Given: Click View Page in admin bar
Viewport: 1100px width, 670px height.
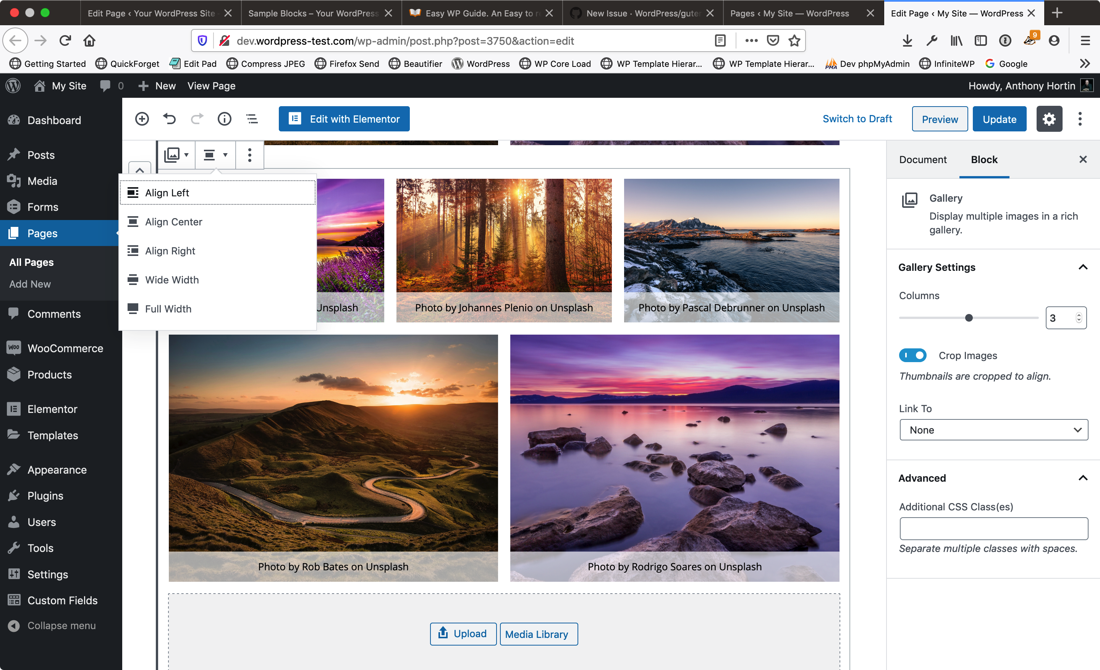Looking at the screenshot, I should [211, 86].
